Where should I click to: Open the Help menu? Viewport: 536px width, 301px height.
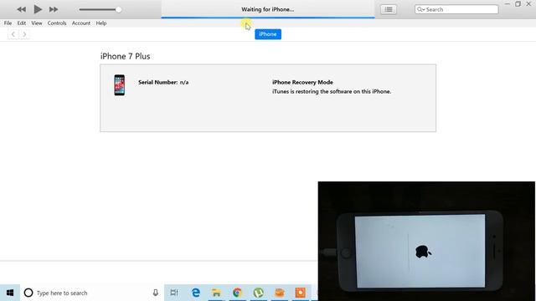pos(101,23)
